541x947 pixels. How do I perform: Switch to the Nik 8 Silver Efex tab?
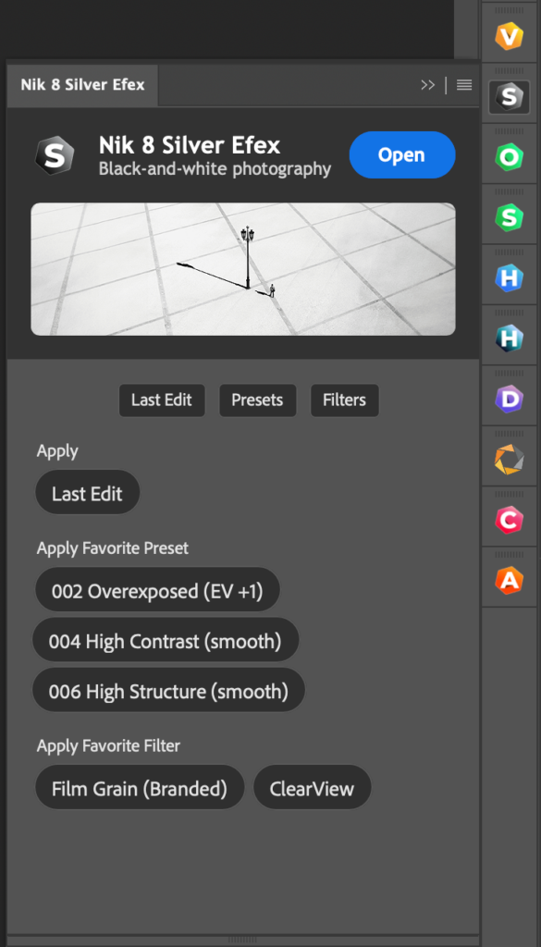82,84
